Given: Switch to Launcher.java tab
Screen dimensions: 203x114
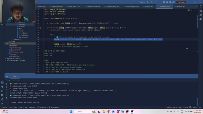Looking at the screenshot, I should pyautogui.click(x=180, y=6).
